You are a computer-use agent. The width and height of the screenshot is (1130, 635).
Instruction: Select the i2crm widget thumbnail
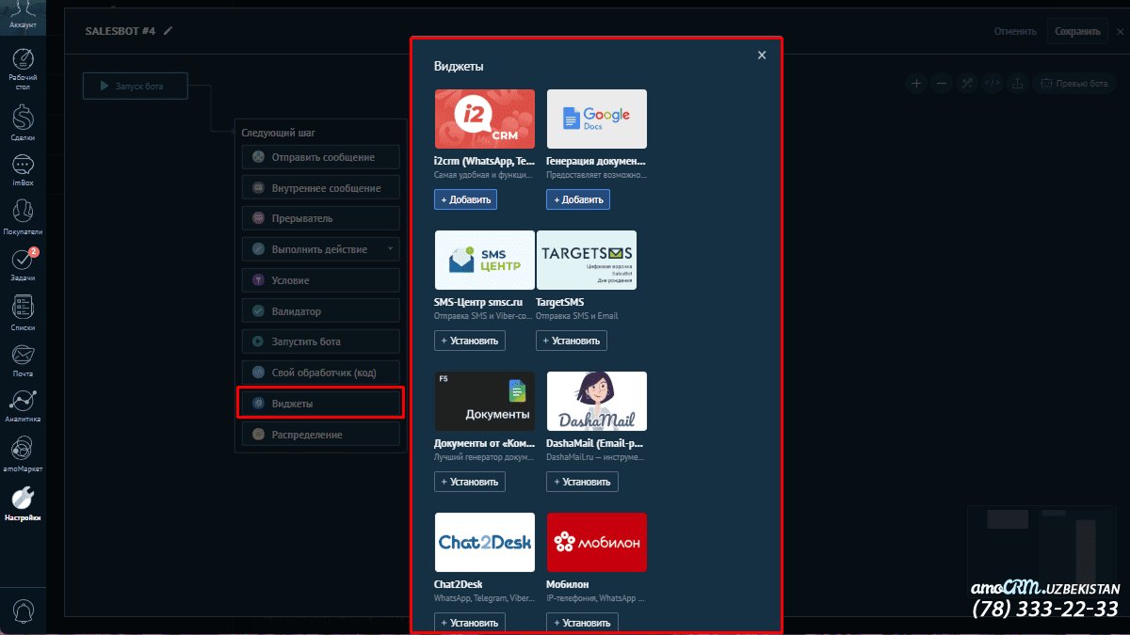tap(484, 119)
